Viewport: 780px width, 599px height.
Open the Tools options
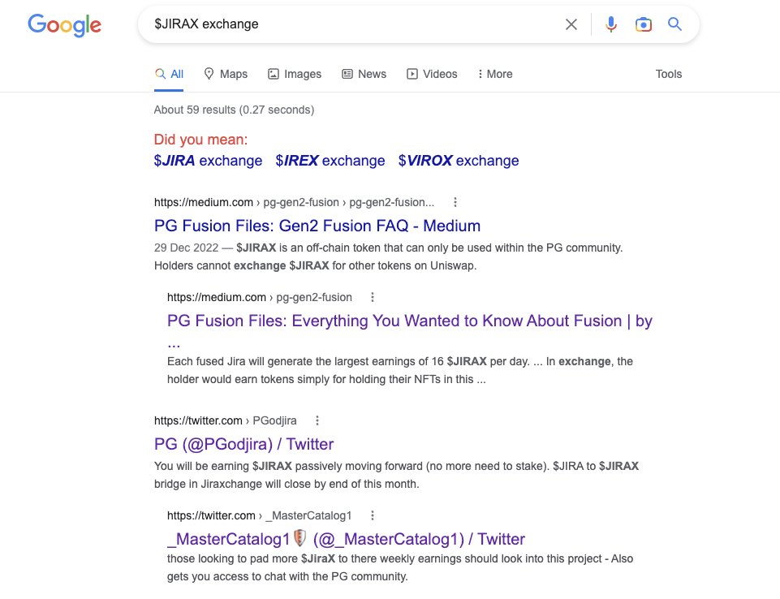click(x=669, y=74)
